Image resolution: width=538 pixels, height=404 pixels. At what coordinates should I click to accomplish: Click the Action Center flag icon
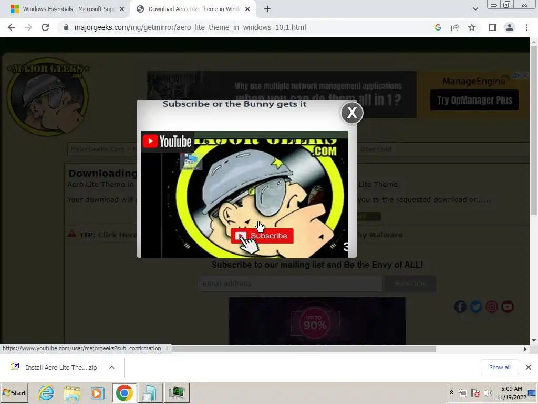(x=475, y=392)
